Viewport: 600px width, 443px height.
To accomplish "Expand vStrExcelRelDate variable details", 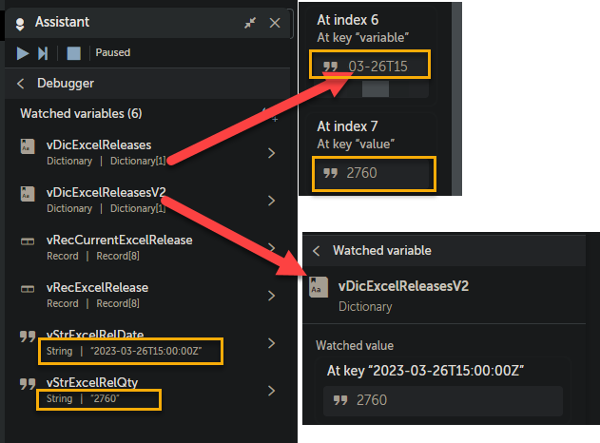I will coord(271,343).
